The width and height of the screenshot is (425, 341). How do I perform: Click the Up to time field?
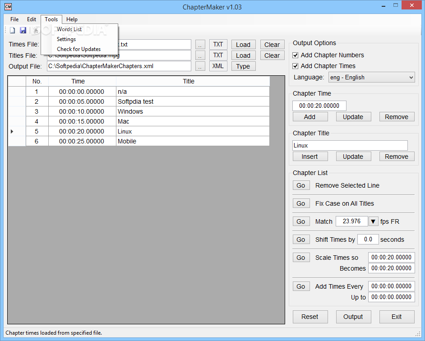pos(392,297)
